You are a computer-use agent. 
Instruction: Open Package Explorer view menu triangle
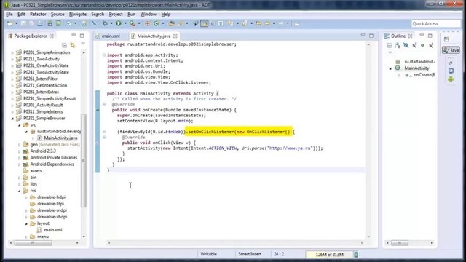tap(83, 44)
